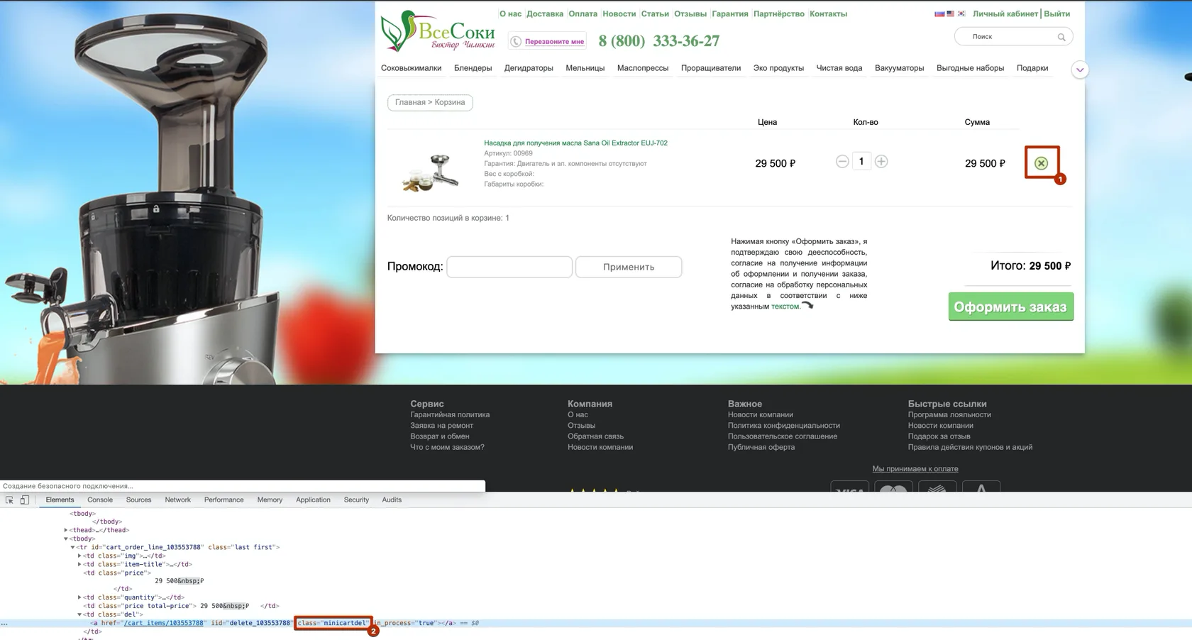Activate the DevTools inspect element icon
Screen dimensions: 1192x640
coord(9,500)
